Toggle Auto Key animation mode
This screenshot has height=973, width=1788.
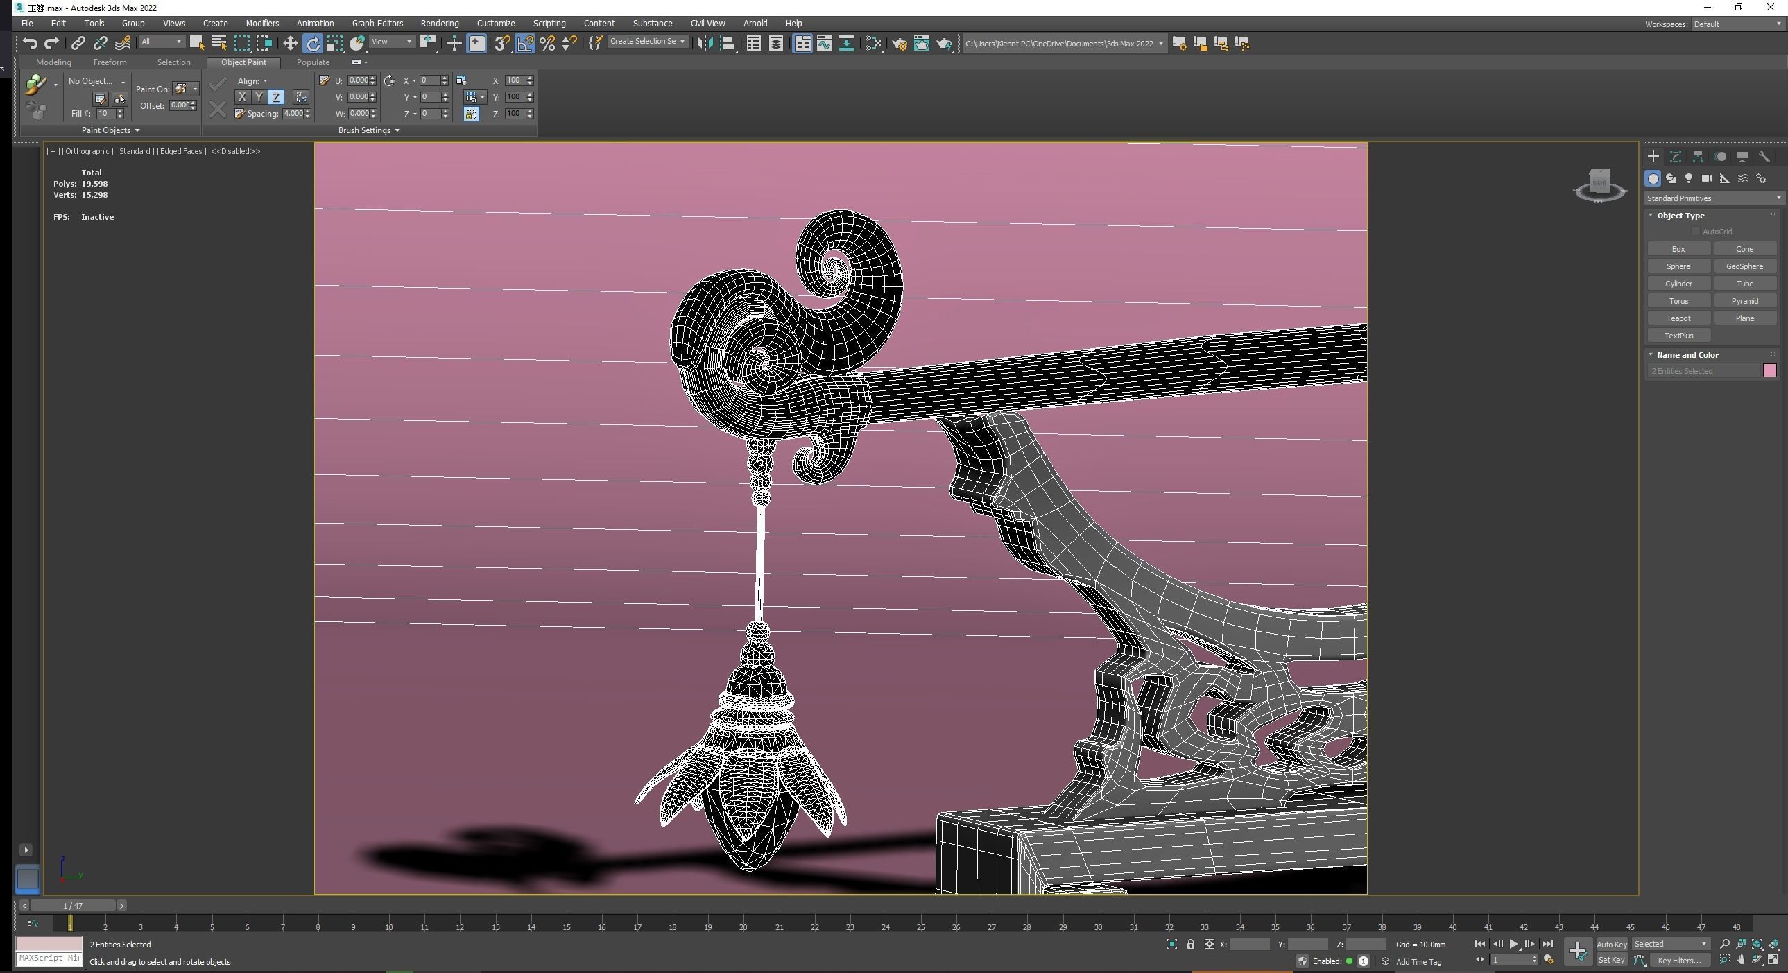pyautogui.click(x=1611, y=945)
